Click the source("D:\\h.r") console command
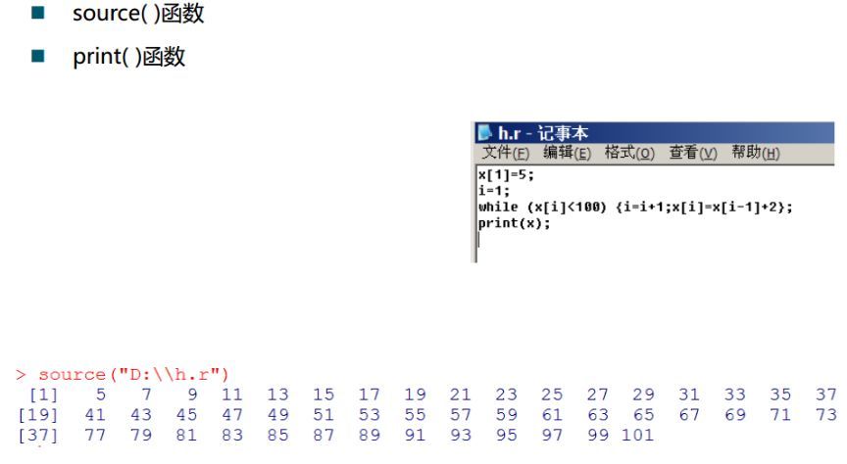Screen dimensions: 847x464 pyautogui.click(x=134, y=374)
